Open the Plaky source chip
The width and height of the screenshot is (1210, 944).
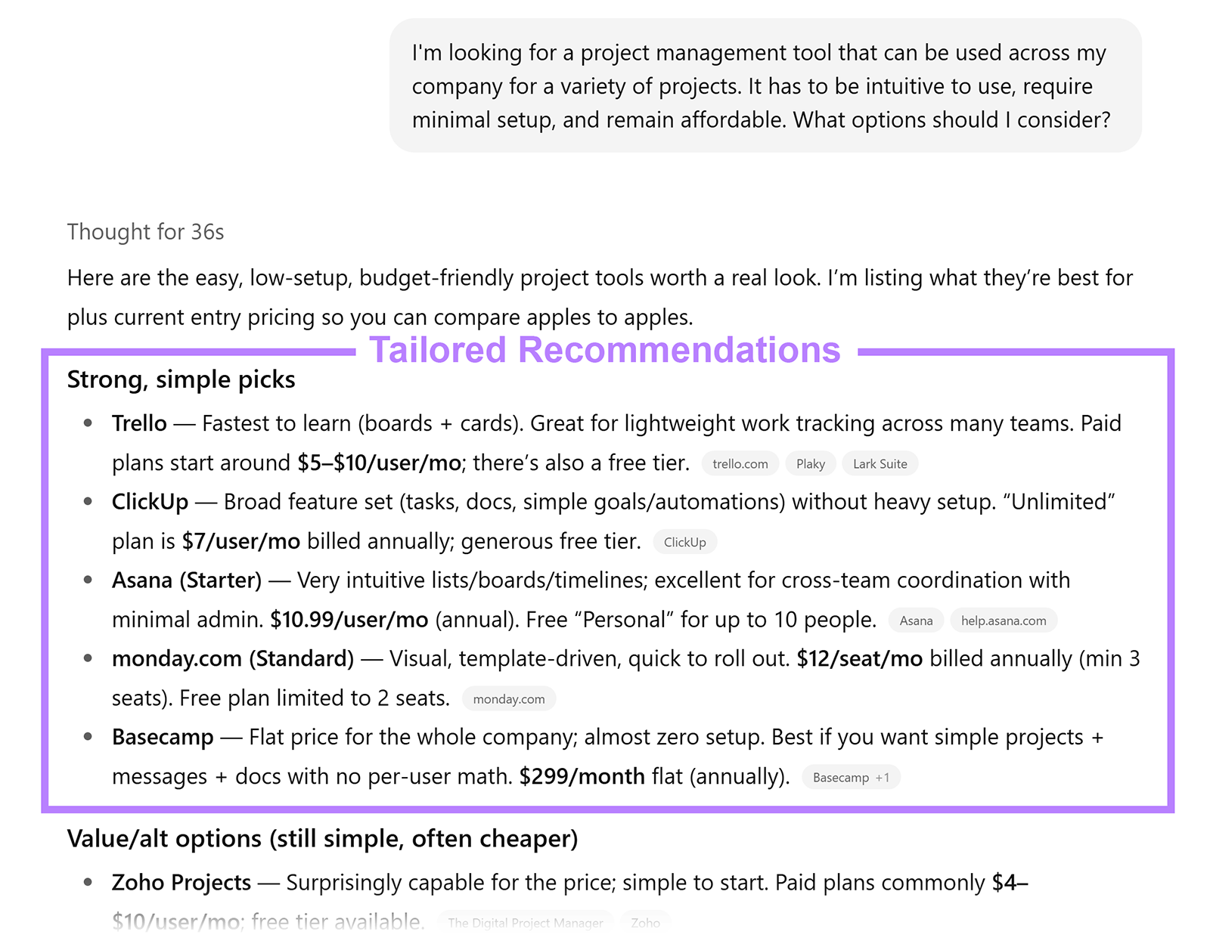(810, 463)
